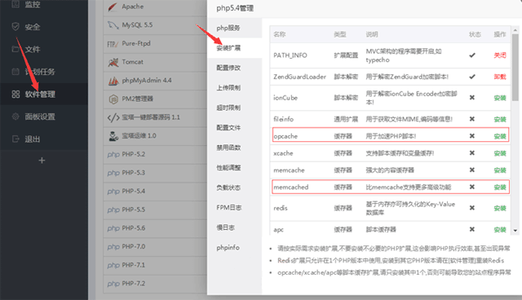The height and width of the screenshot is (300, 522).
Task: Open the 慢日志 tab
Action: 235,227
